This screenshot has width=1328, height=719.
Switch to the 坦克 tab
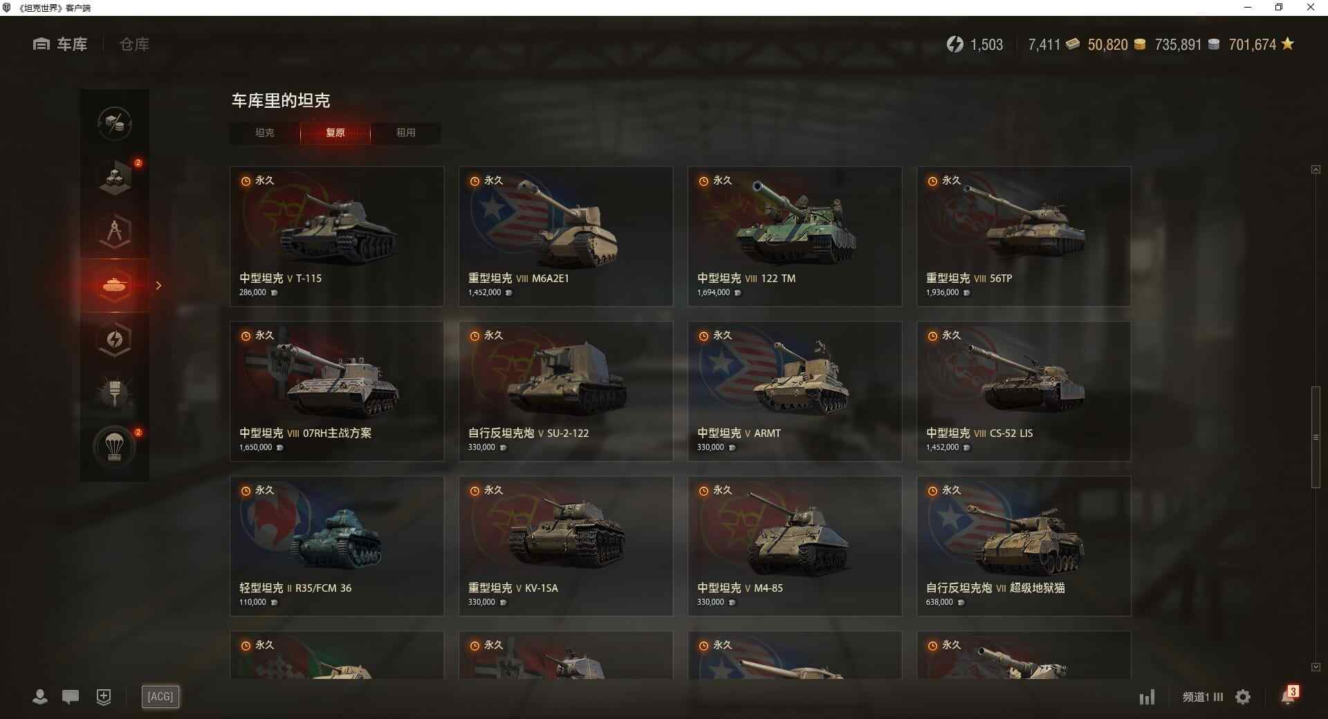pyautogui.click(x=265, y=133)
